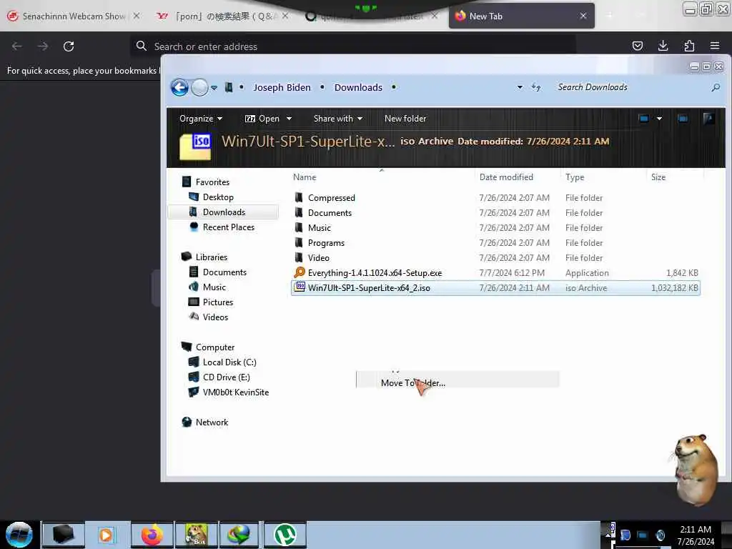Select Win7Ult-SP1-SuperLite-x64_2.iso file
The height and width of the screenshot is (549, 732).
click(496, 287)
